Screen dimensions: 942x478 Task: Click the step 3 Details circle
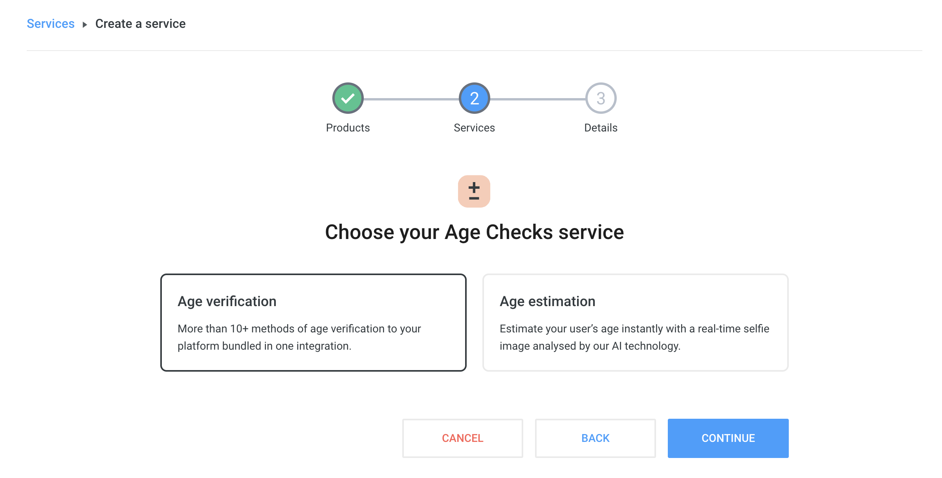[601, 98]
